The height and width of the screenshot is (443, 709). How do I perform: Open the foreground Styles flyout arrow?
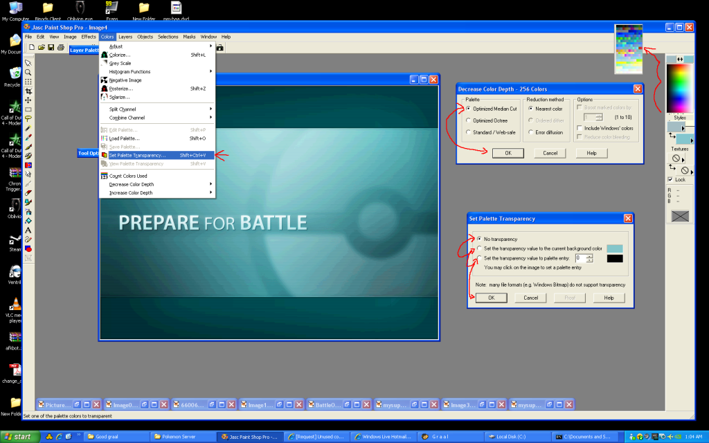pos(683,128)
